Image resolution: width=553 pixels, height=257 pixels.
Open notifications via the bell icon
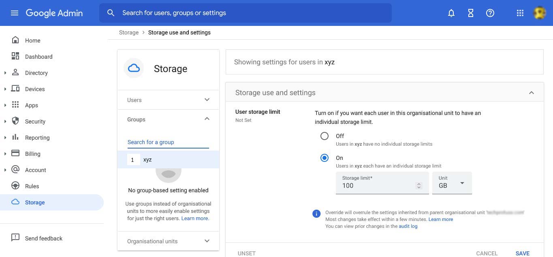(451, 13)
